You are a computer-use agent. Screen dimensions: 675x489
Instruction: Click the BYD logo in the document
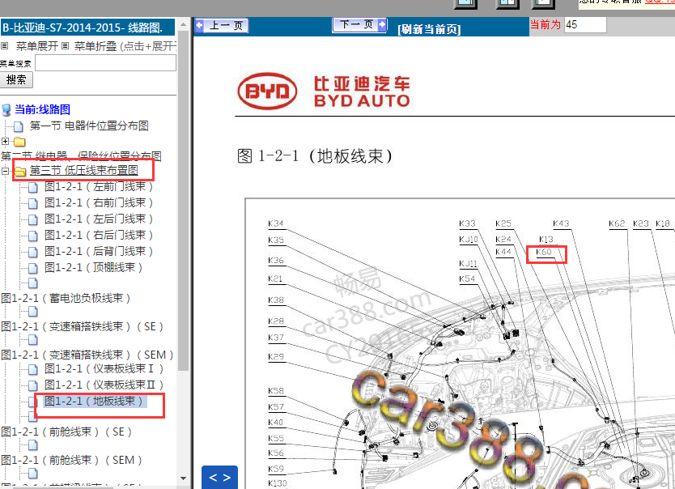coord(267,91)
